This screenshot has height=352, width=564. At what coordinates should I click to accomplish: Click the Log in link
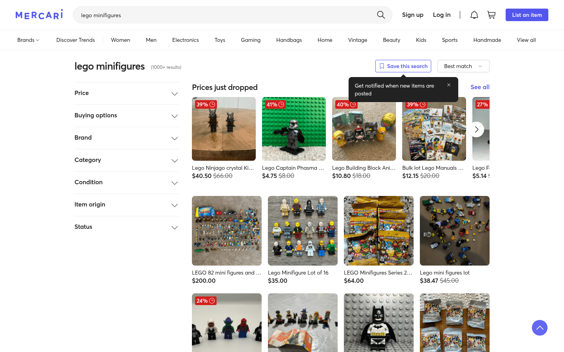(442, 15)
